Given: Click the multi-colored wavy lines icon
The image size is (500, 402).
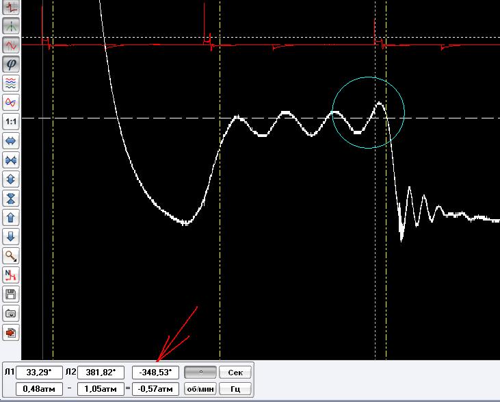Looking at the screenshot, I should tap(11, 84).
